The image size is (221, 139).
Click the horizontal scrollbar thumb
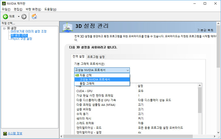[128, 136]
